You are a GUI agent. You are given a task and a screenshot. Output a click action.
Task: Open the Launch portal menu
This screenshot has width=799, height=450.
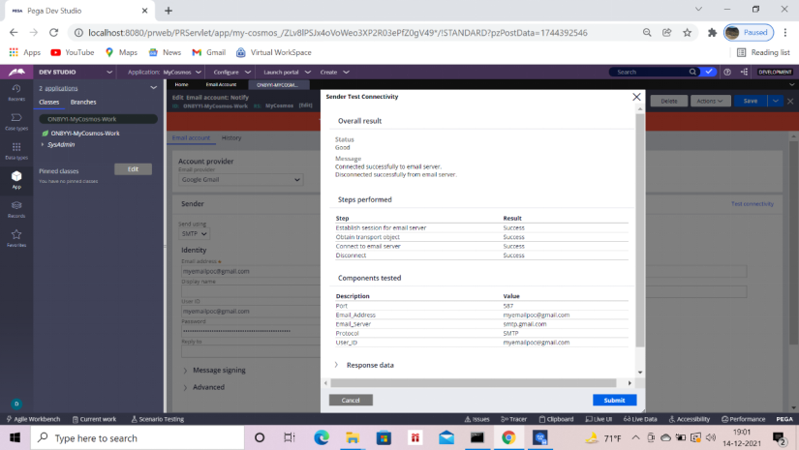[287, 72]
